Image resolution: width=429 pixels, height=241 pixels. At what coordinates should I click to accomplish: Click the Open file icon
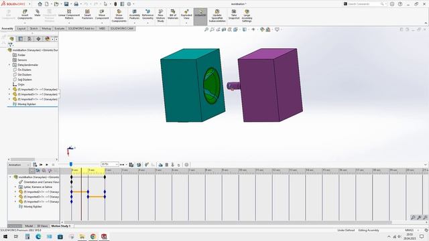[56, 4]
